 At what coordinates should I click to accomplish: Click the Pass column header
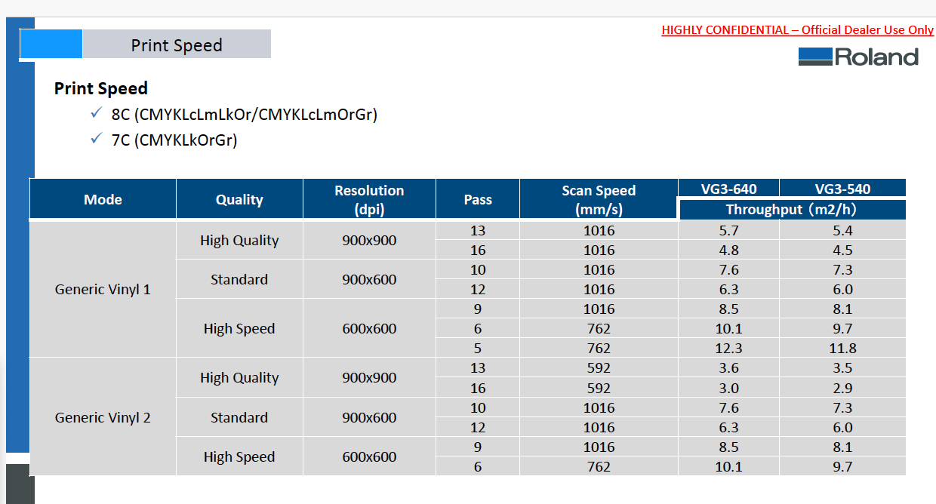point(478,199)
